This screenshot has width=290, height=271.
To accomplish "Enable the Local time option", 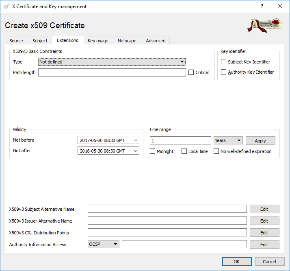I will (184, 151).
